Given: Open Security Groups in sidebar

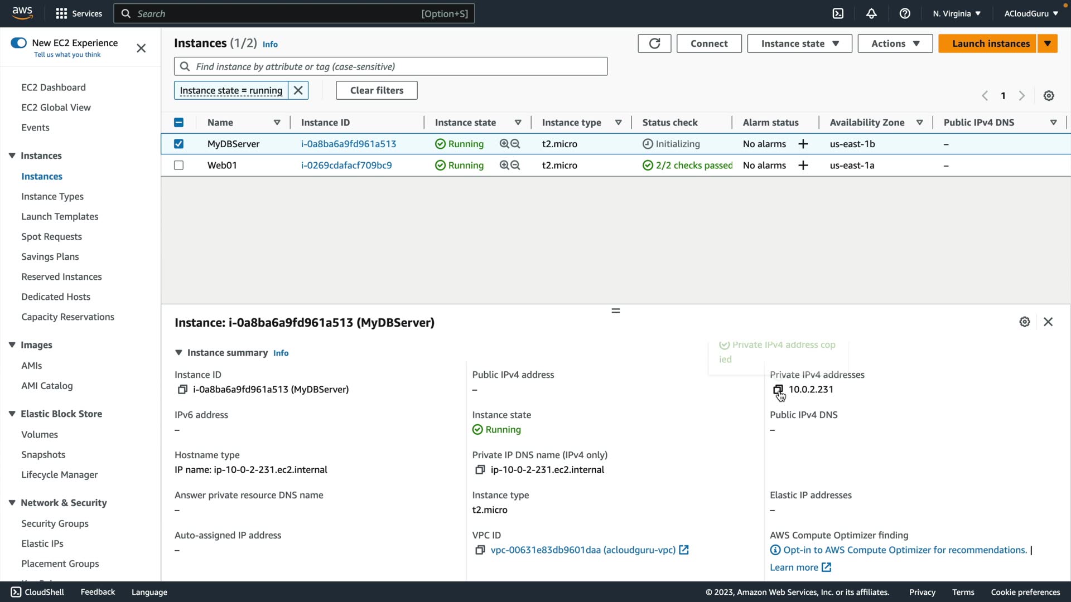Looking at the screenshot, I should (x=55, y=523).
